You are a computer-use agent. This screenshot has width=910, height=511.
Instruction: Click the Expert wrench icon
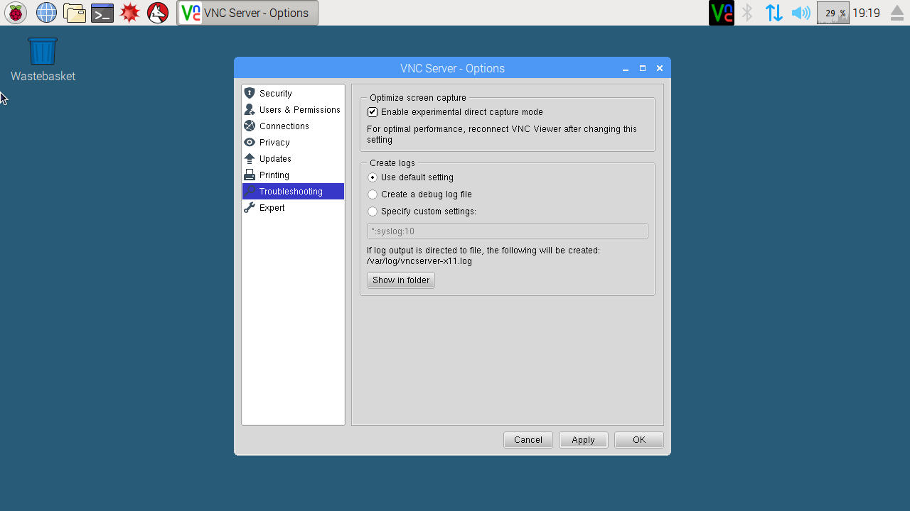(250, 207)
